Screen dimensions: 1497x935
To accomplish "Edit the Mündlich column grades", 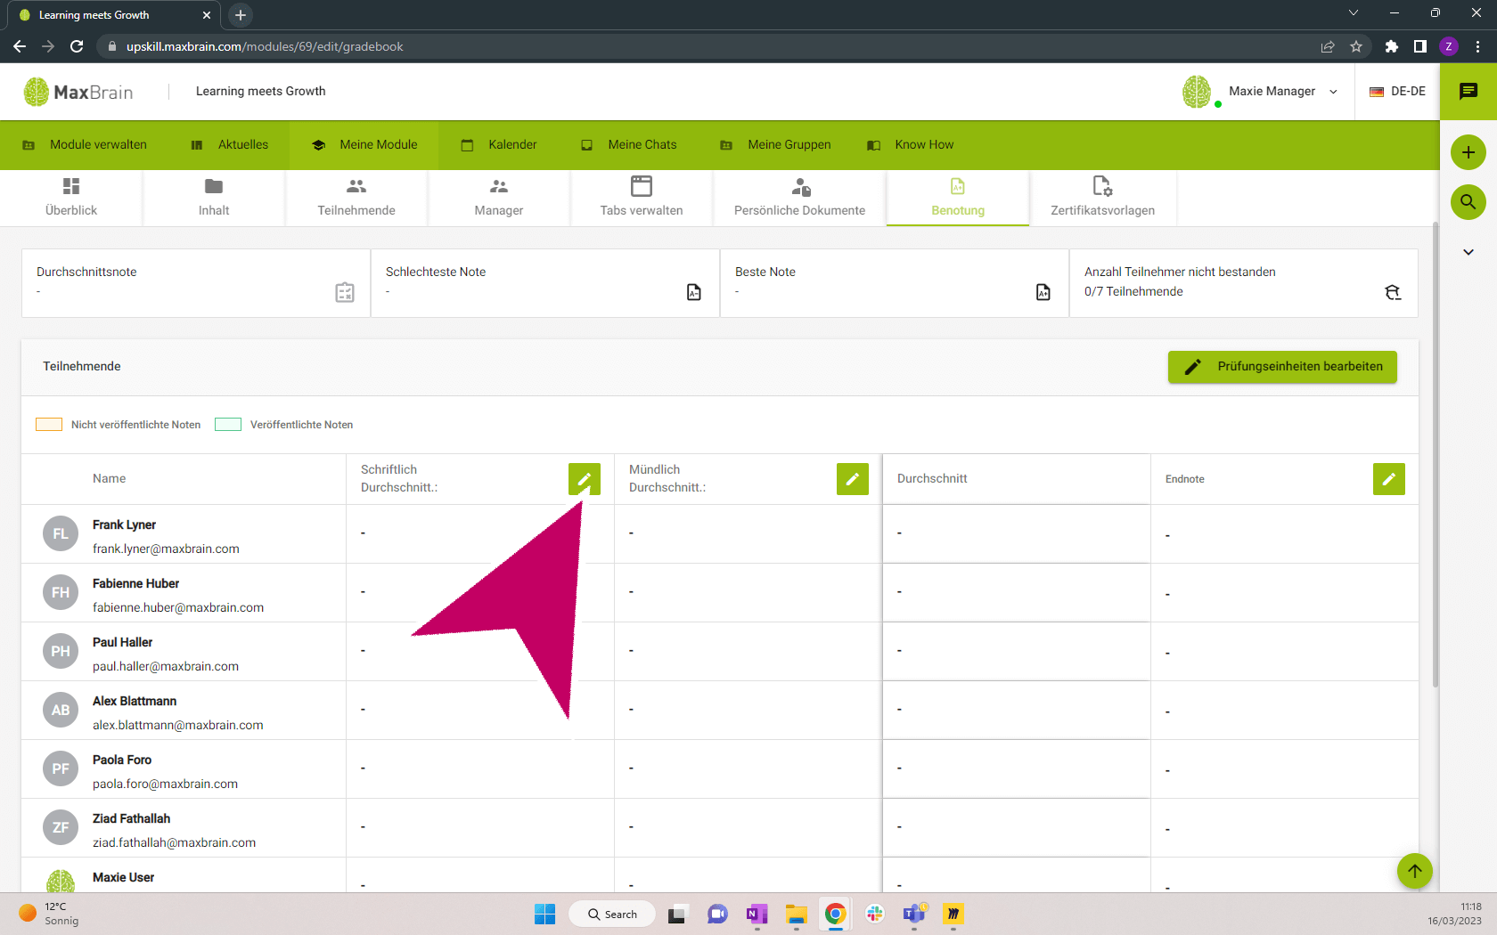I will [853, 479].
